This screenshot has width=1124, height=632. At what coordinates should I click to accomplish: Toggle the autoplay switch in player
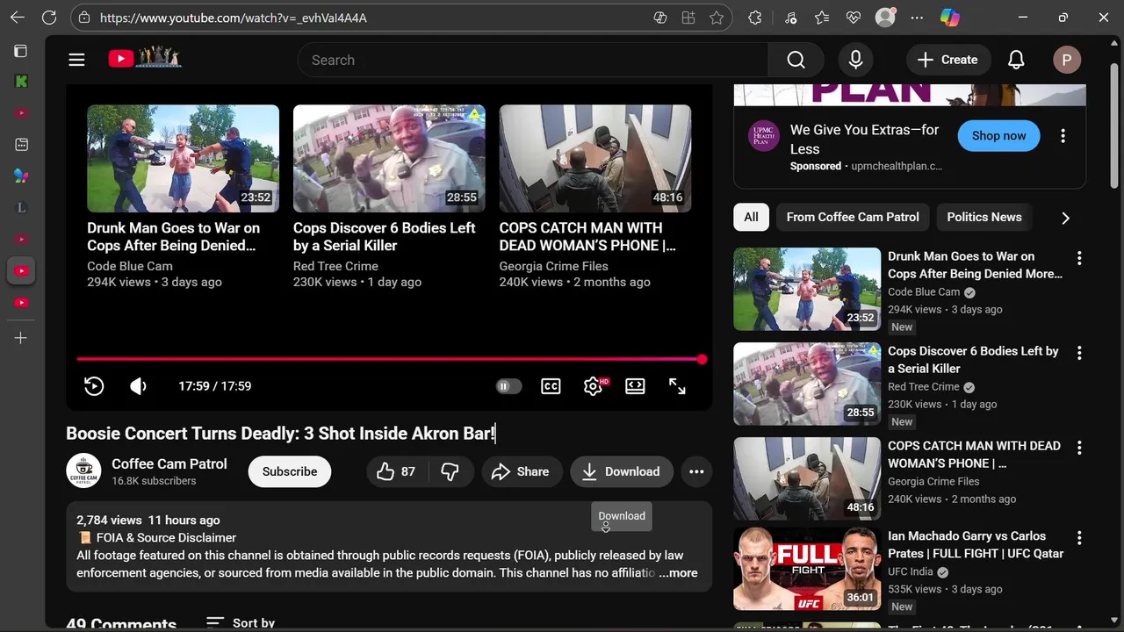509,386
